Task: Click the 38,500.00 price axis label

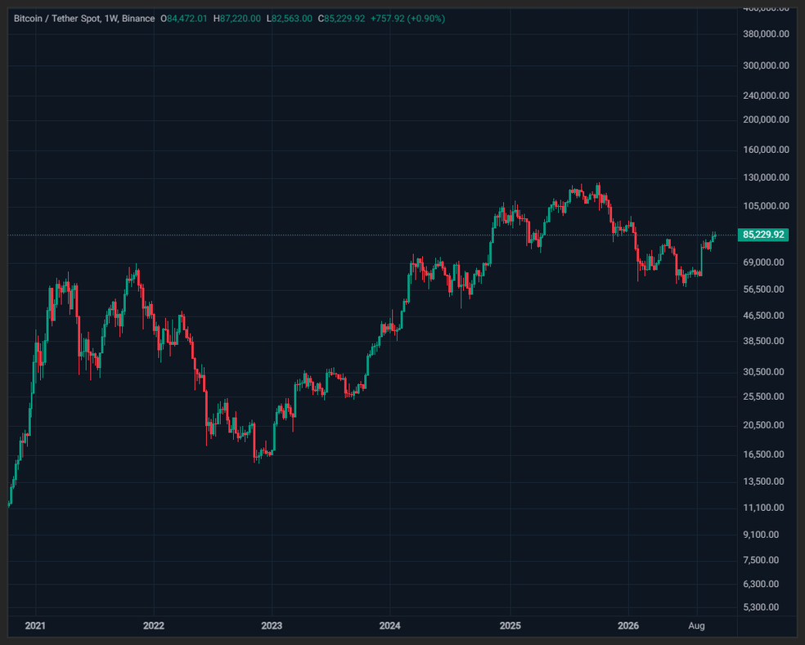Action: tap(763, 341)
